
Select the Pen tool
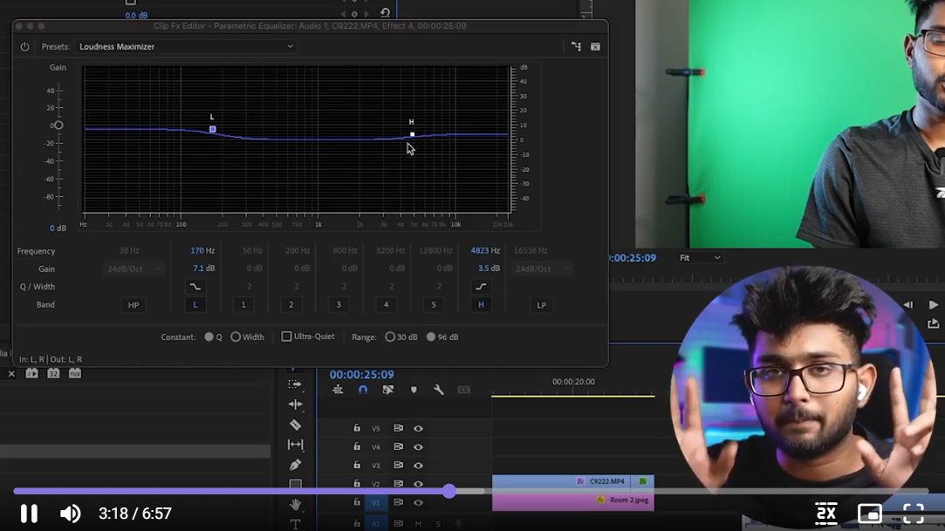click(x=295, y=464)
